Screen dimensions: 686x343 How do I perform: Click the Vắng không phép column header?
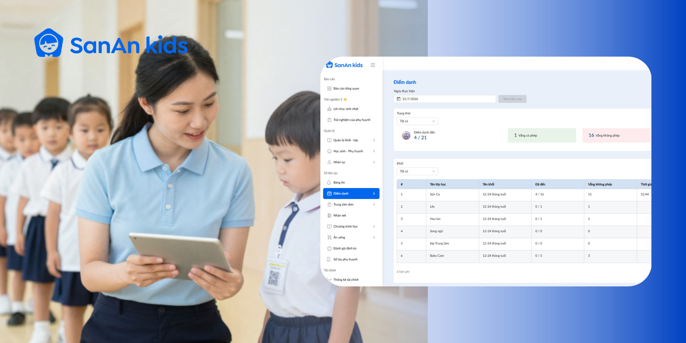600,184
